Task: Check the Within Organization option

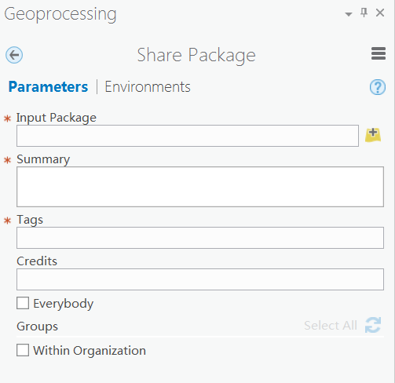Action: pos(23,350)
